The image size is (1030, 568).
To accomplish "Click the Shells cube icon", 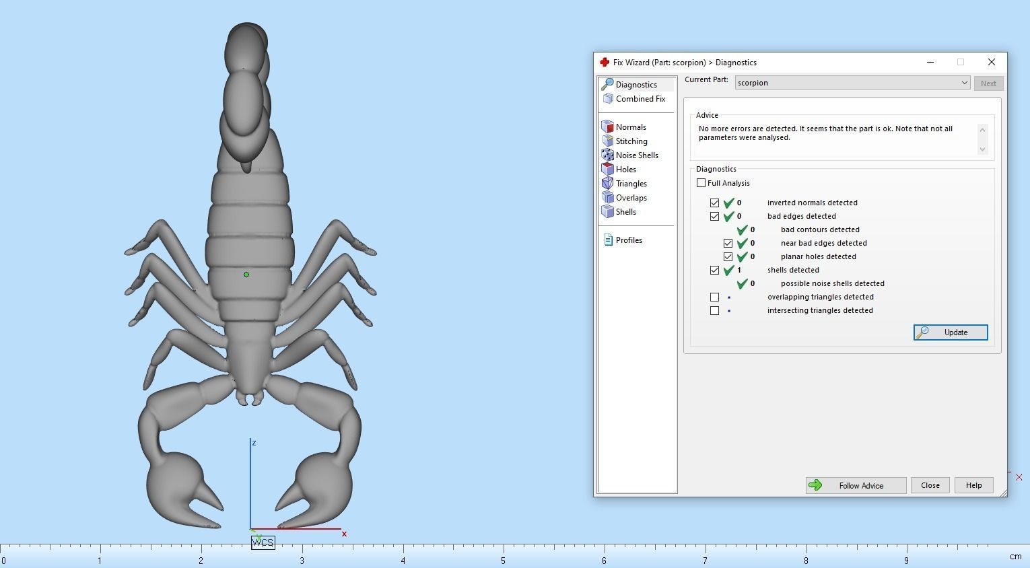I will pyautogui.click(x=607, y=211).
